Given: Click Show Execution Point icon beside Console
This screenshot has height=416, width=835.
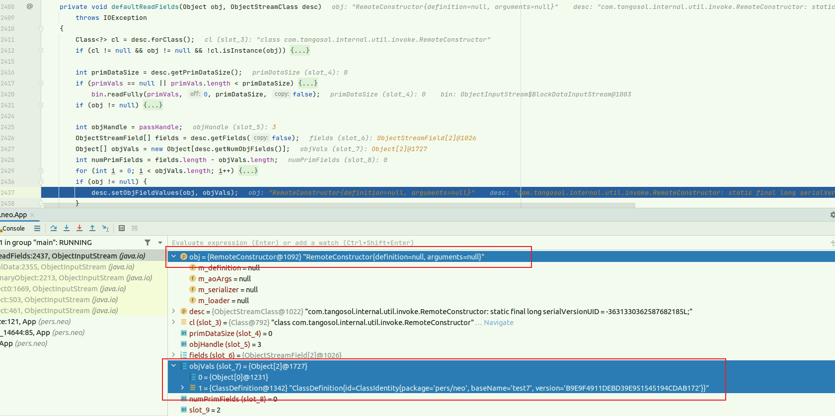Looking at the screenshot, I should tap(37, 228).
